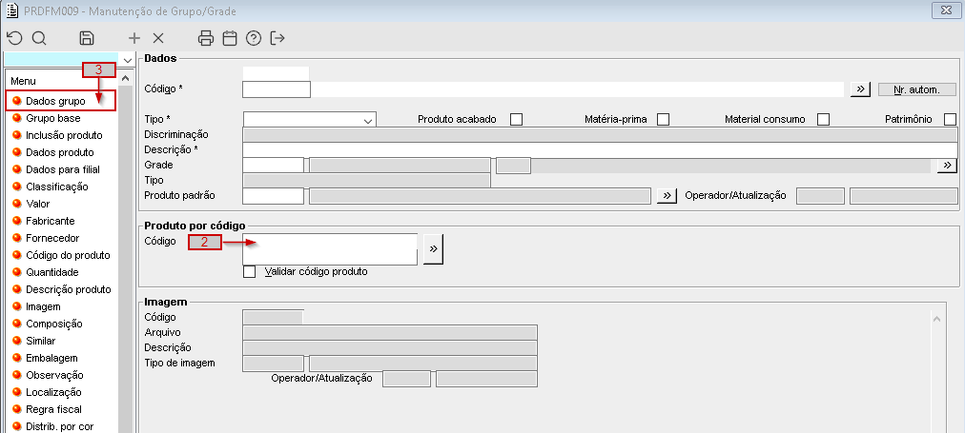Click the Código input field in Dados
Viewport: 965px width, 433px height.
277,89
